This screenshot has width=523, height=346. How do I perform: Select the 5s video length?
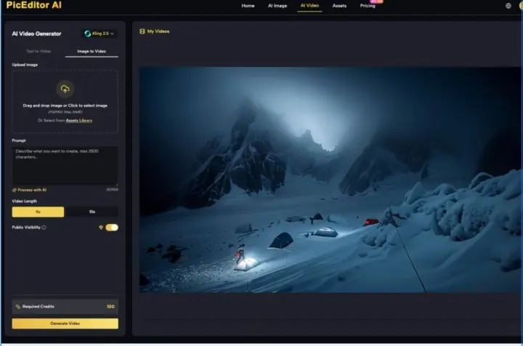[38, 212]
